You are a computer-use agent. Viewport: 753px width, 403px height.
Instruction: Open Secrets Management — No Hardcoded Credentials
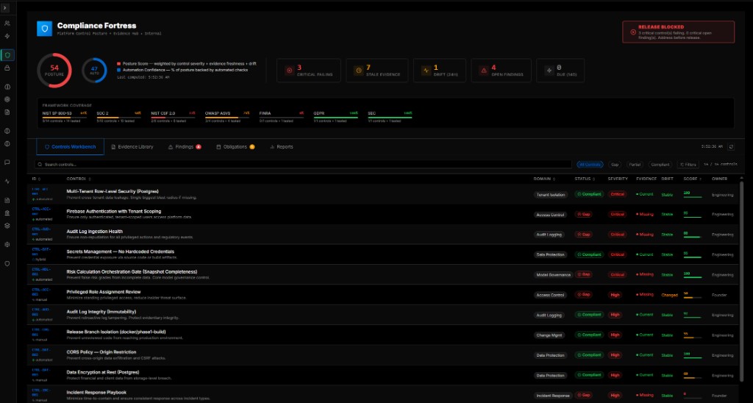pyautogui.click(x=120, y=252)
